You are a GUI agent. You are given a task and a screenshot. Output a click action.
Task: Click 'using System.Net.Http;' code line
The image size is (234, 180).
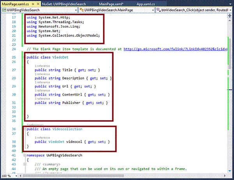(48, 18)
